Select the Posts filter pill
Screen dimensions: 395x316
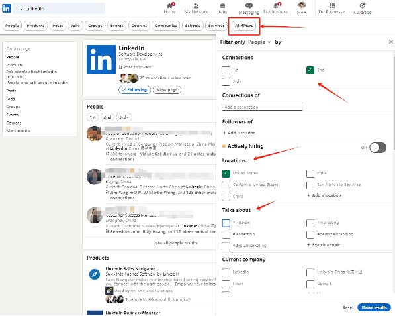pyautogui.click(x=58, y=26)
